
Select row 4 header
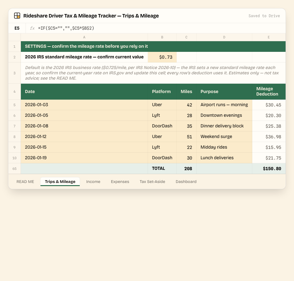[14, 91]
